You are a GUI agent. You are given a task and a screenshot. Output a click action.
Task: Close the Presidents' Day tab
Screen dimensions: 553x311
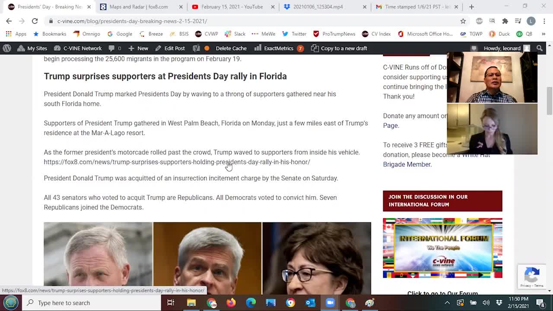click(89, 7)
